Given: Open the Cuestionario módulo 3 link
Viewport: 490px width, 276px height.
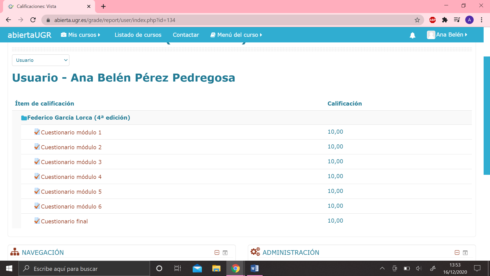Looking at the screenshot, I should coord(71,162).
